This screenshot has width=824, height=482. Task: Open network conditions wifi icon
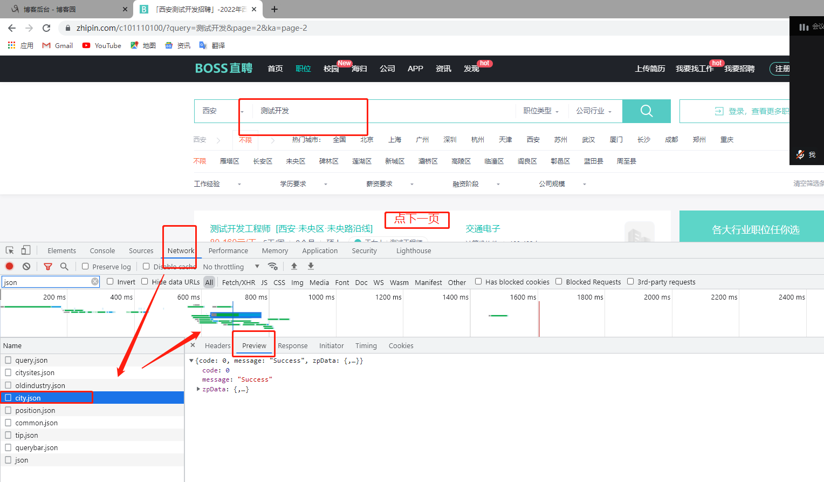pos(273,266)
